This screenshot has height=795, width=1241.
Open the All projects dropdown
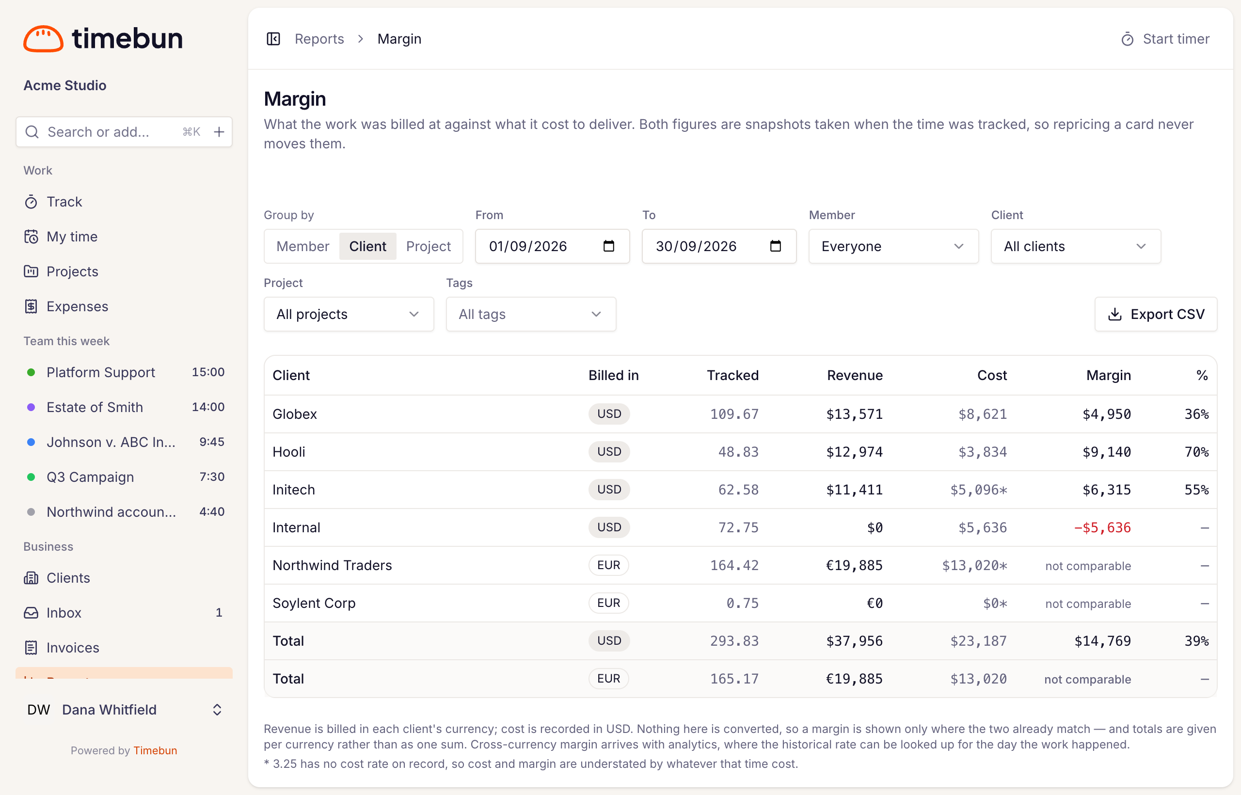(349, 315)
